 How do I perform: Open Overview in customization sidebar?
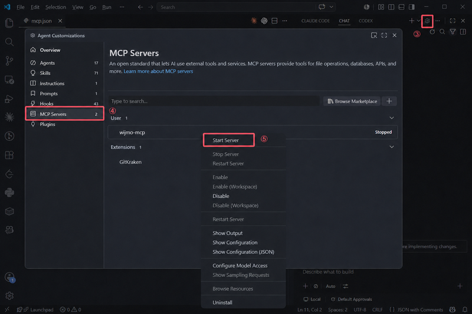click(x=65, y=50)
